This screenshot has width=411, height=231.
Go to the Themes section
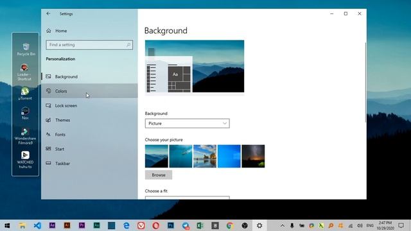tap(89, 120)
